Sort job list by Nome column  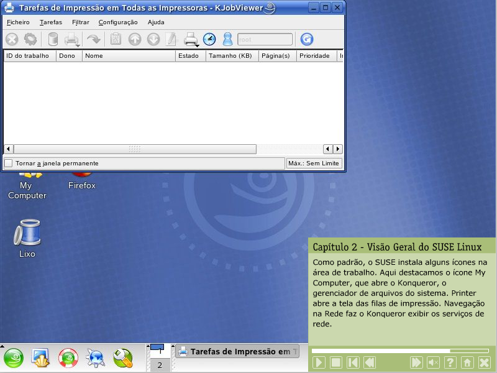pos(128,56)
